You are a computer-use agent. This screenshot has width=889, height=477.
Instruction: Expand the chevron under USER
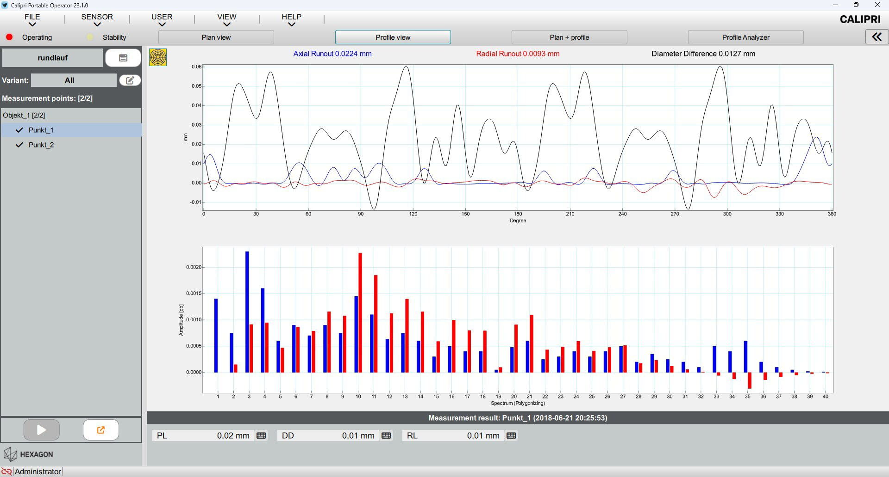162,24
